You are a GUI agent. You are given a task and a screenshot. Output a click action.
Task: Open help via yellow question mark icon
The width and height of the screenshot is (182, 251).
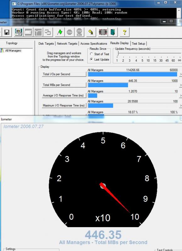point(124,32)
